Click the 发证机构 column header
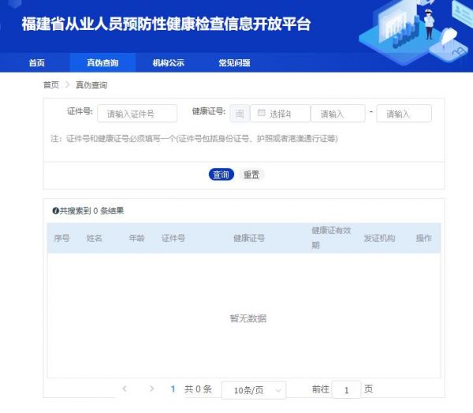 (x=379, y=238)
